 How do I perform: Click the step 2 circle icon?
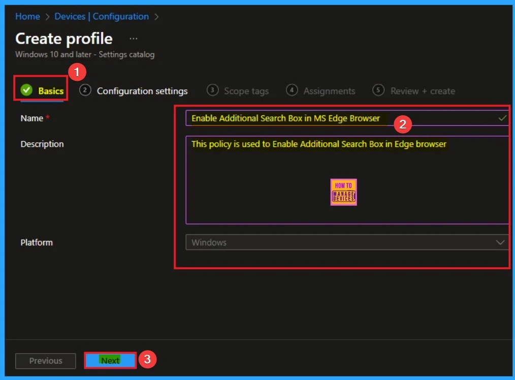85,89
